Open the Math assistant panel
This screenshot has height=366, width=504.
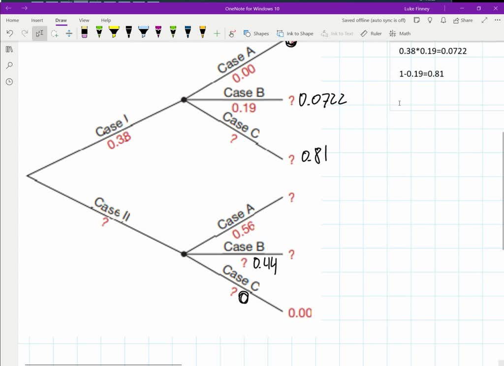(x=401, y=33)
